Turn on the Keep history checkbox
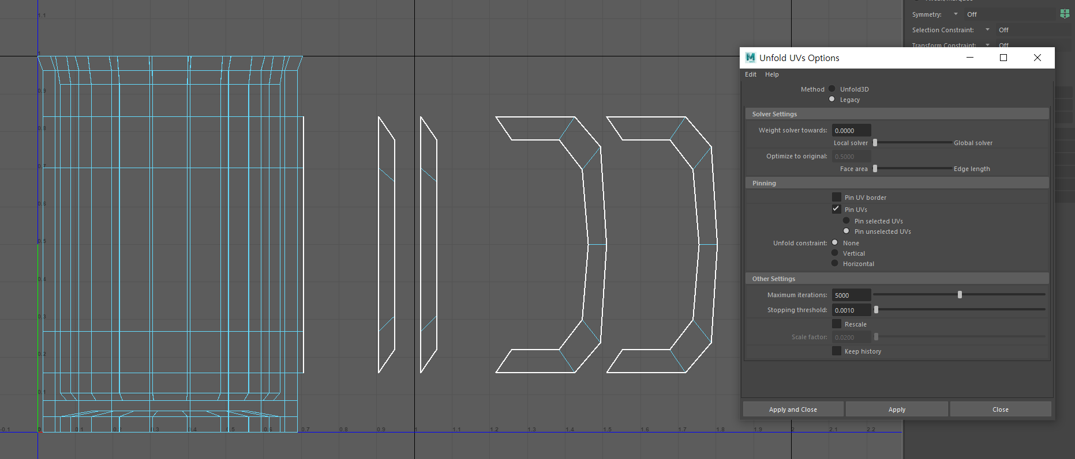Image resolution: width=1075 pixels, height=459 pixels. (836, 351)
